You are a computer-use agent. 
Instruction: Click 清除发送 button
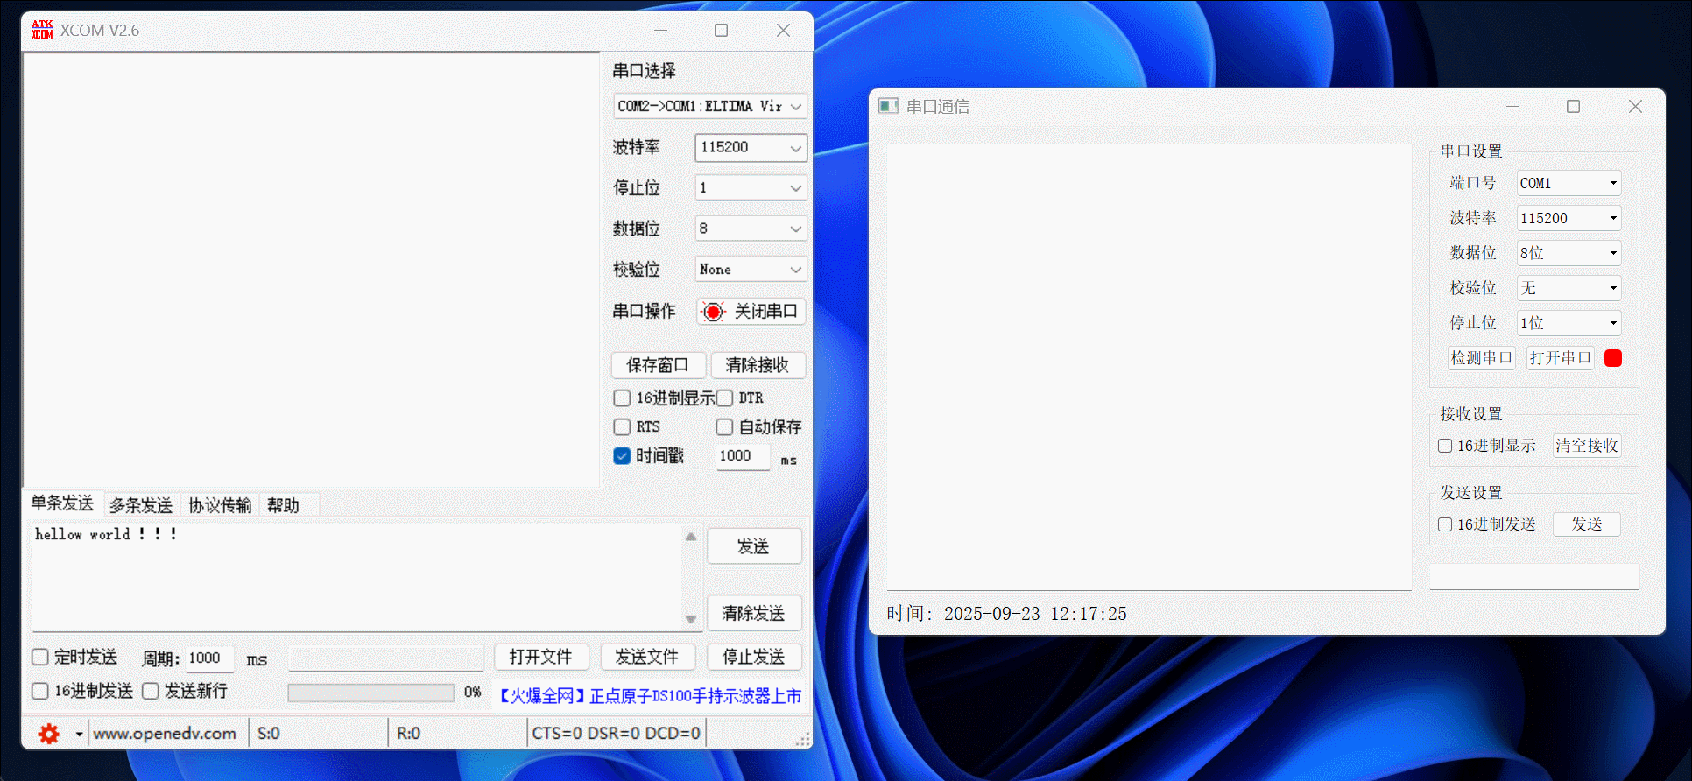click(754, 613)
